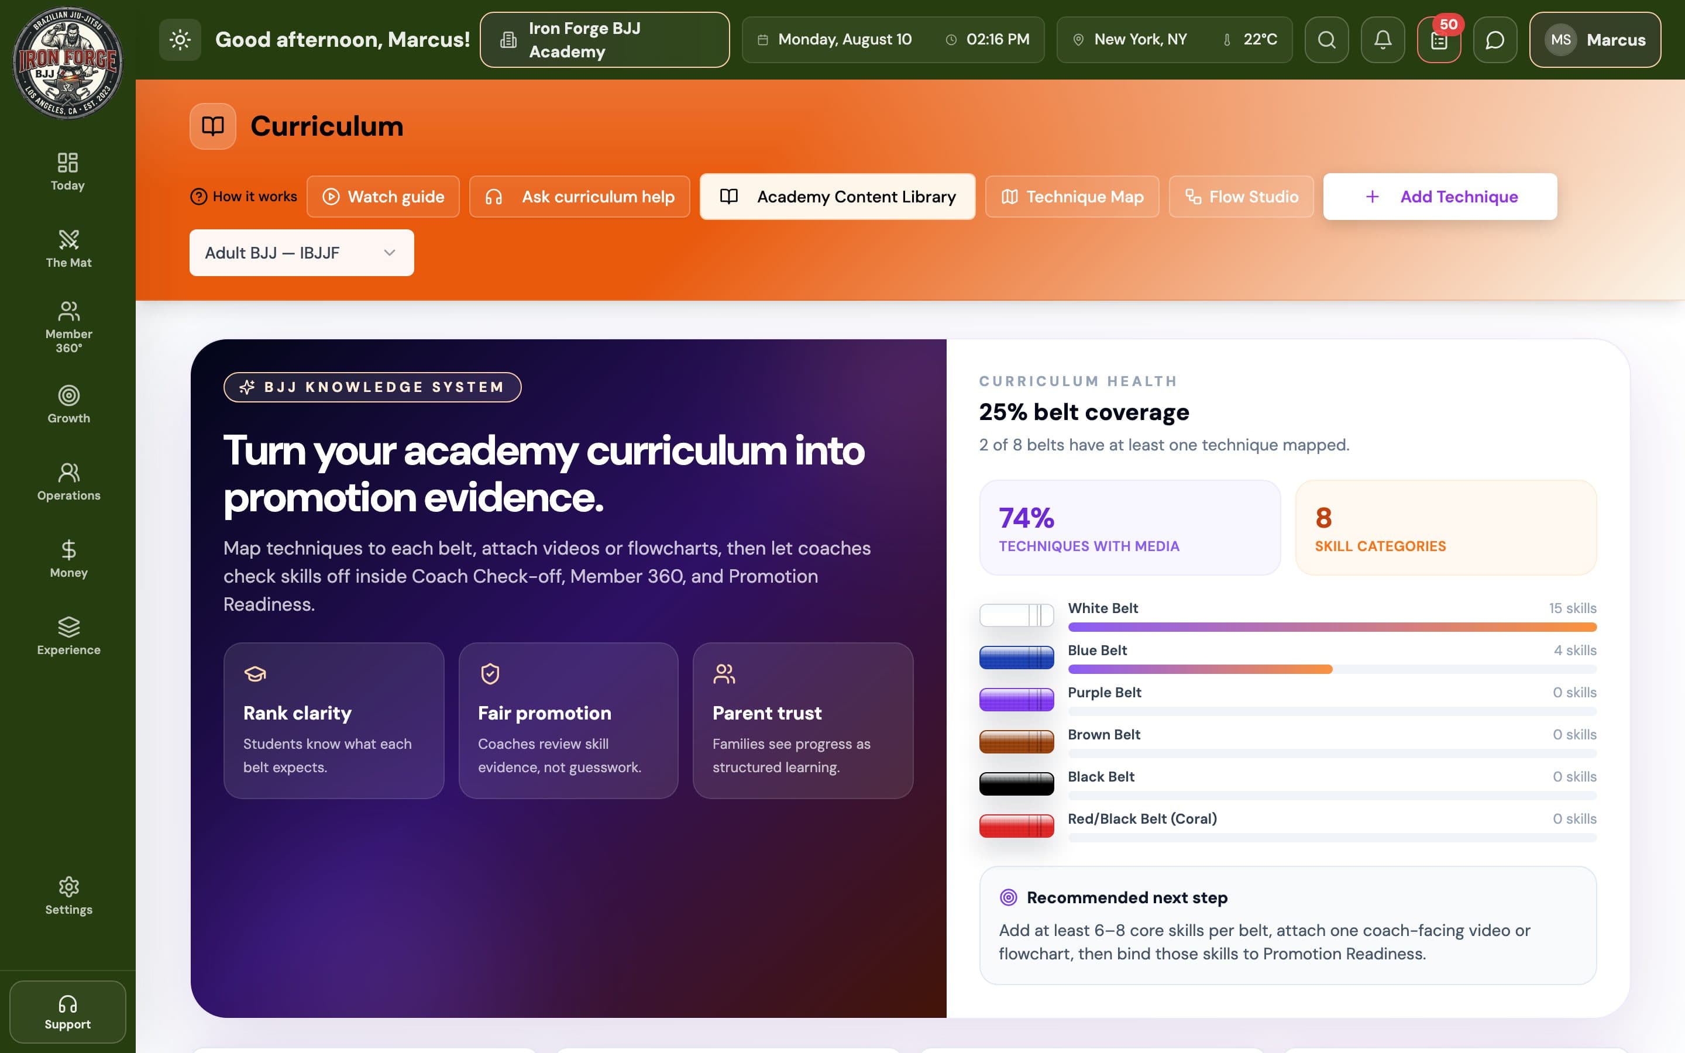This screenshot has height=1053, width=1685.
Task: Switch to the Flow Studio tab
Action: [x=1242, y=197]
